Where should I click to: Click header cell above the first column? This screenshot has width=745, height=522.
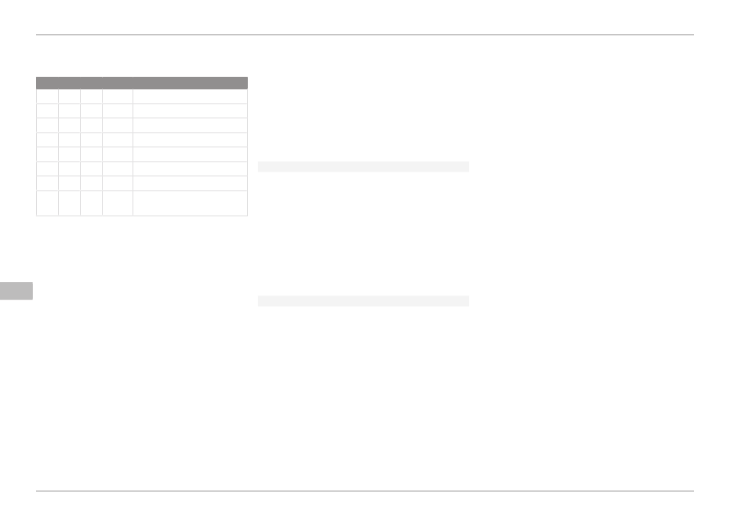tap(47, 83)
